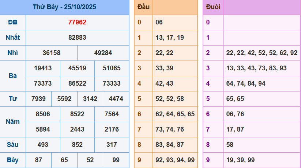Click seventh prize number 87
The height and width of the screenshot is (168, 301).
pos(38,160)
